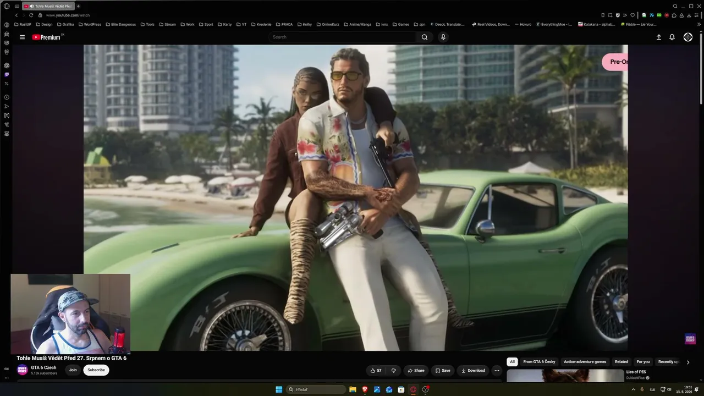Open the PRACA bookmarks folder
Image resolution: width=704 pixels, height=396 pixels.
pyautogui.click(x=284, y=24)
